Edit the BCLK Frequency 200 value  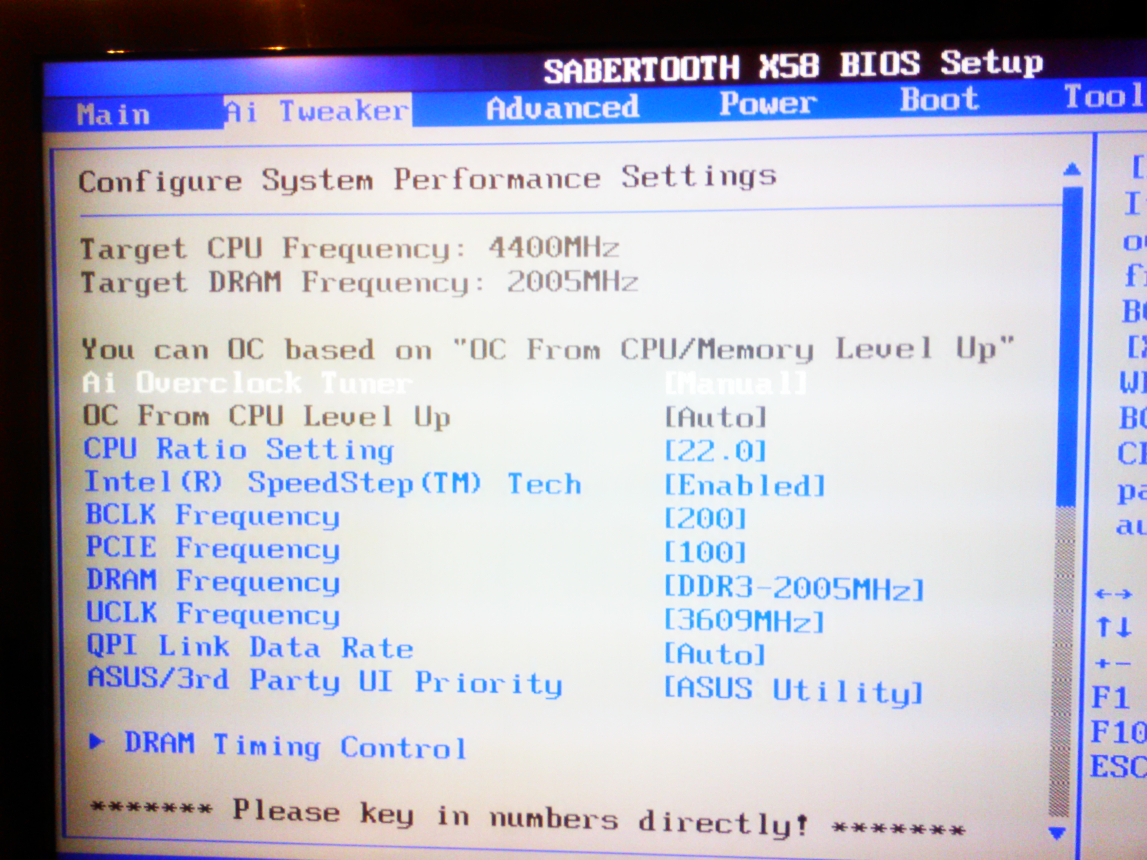pos(705,518)
